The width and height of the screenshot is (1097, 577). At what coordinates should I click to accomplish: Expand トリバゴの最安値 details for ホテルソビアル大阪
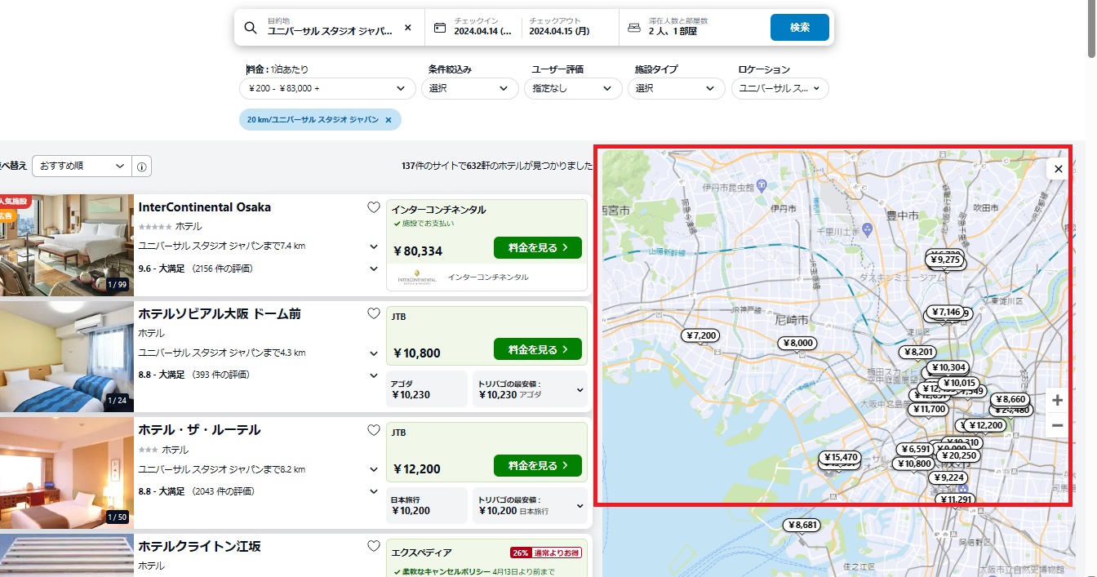[581, 389]
